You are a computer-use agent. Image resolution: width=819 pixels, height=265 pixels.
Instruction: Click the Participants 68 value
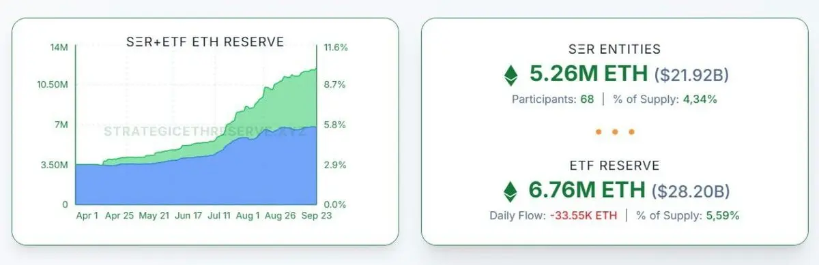pyautogui.click(x=587, y=99)
